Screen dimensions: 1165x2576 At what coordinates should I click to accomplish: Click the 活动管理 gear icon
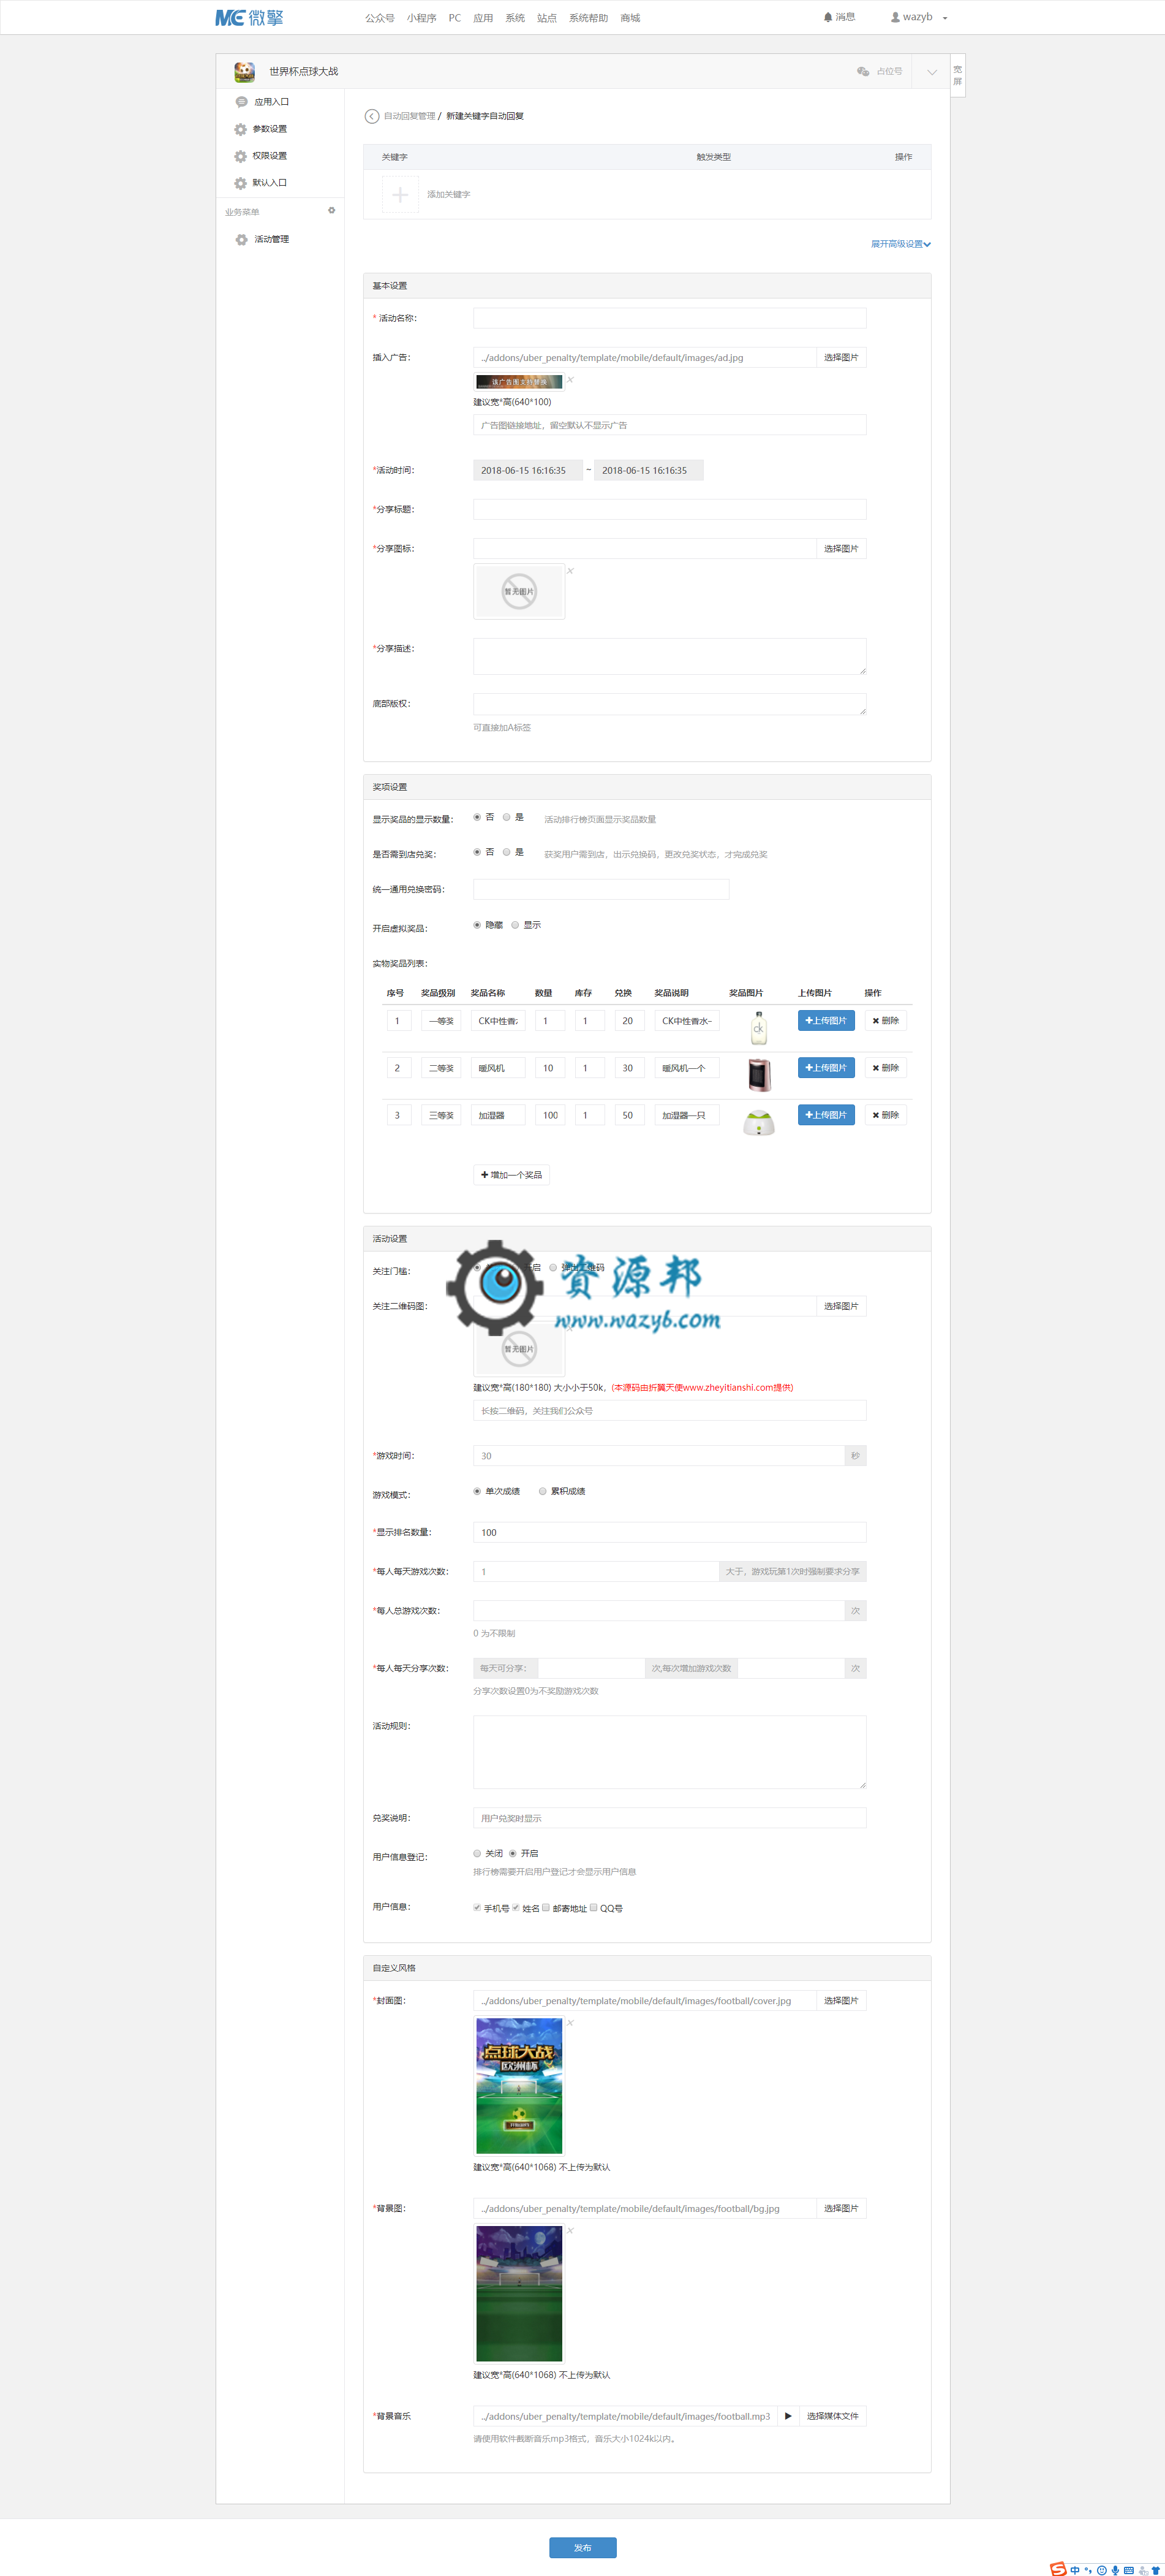tap(241, 240)
